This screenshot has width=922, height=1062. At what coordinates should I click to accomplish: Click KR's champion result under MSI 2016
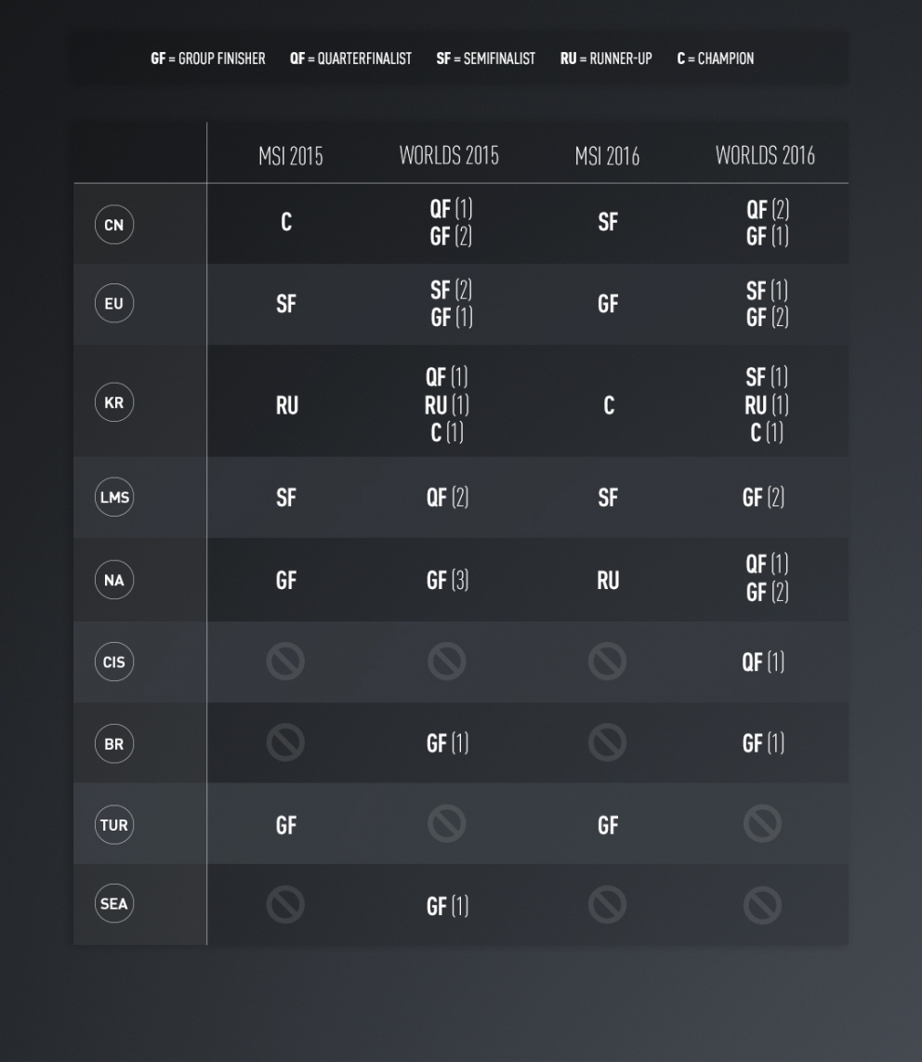point(608,406)
